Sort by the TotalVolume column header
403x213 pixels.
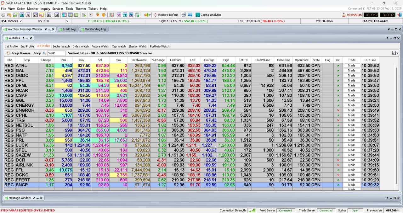click(x=139, y=60)
